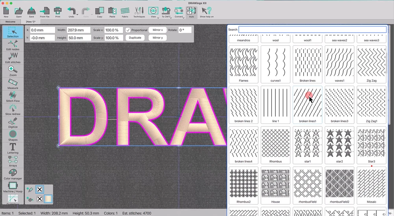This screenshot has height=216, width=394.
Task: Select the beige fill color swatch
Action: 48,199
